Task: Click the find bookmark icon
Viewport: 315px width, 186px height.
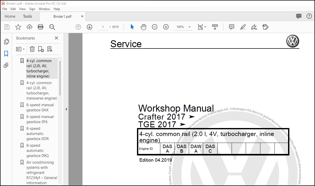Action: tap(50, 49)
